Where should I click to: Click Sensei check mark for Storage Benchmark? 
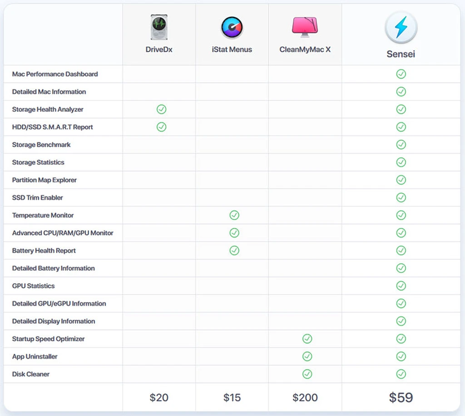401,145
